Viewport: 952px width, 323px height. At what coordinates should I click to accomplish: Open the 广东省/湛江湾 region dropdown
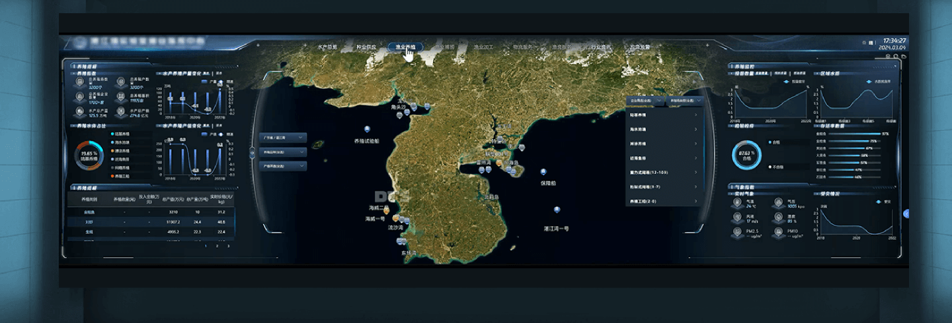(x=283, y=138)
